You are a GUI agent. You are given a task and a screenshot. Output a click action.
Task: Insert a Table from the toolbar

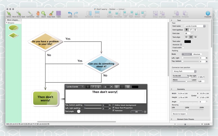click(59, 14)
